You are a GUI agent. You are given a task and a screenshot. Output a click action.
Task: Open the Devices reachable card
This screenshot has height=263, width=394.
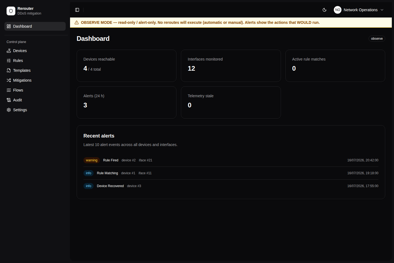(x=126, y=66)
